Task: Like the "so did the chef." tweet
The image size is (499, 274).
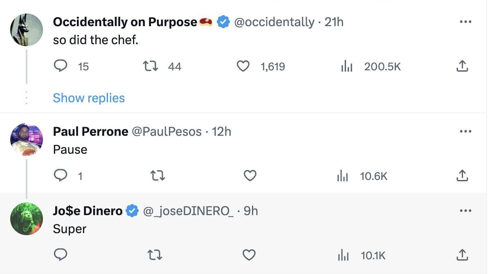Action: (x=243, y=66)
